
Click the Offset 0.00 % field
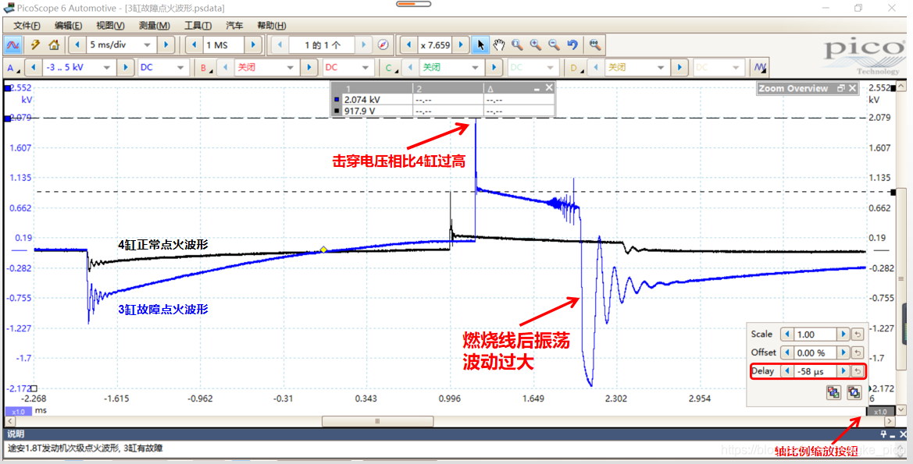[814, 352]
